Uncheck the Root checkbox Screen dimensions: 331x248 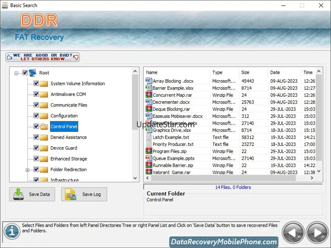25,73
